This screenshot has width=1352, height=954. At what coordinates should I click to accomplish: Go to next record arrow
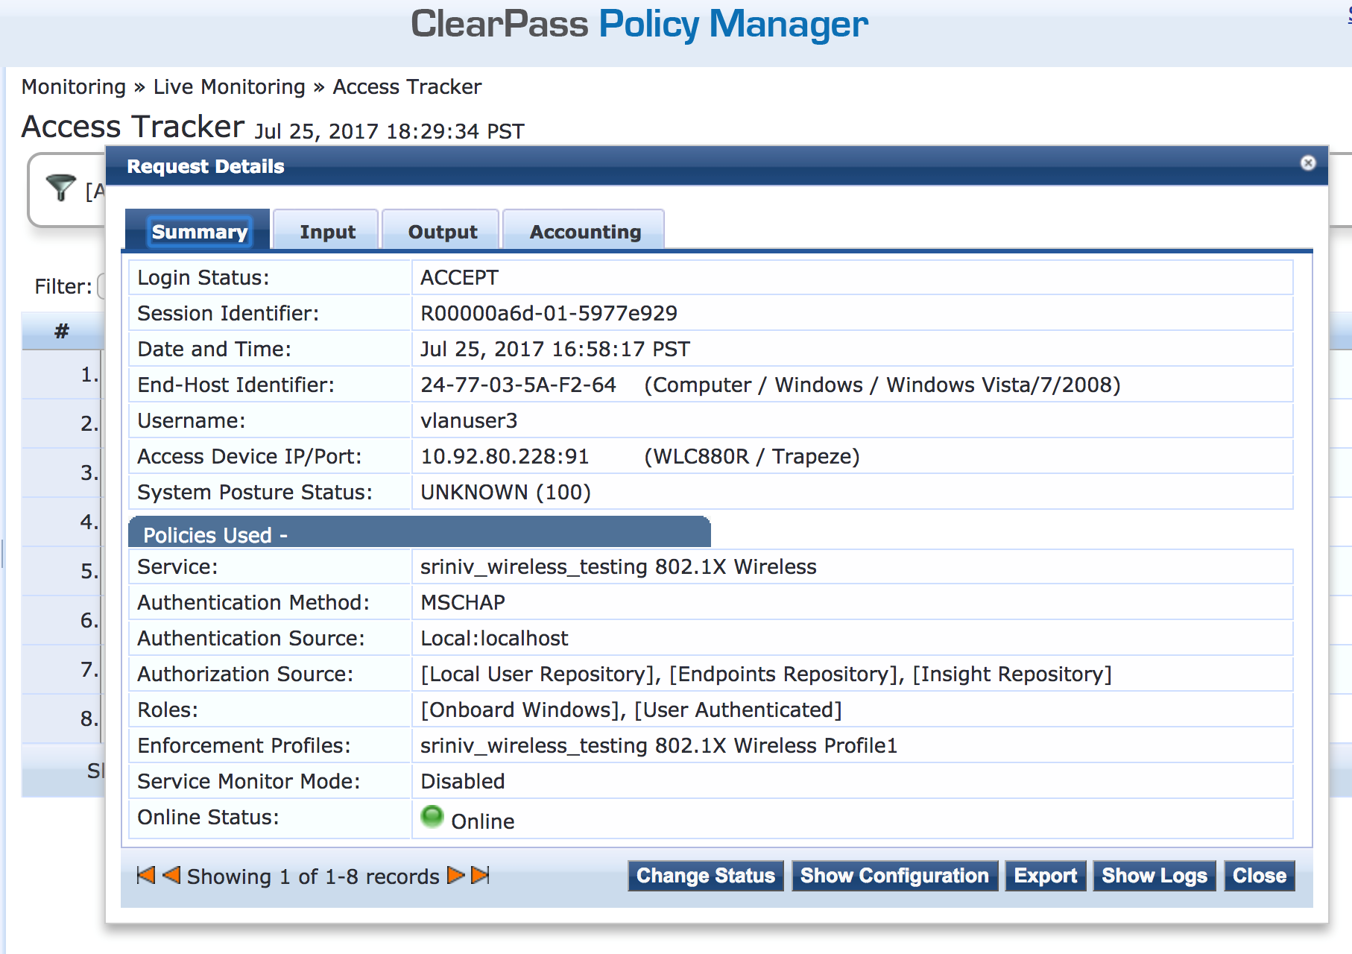coord(455,875)
